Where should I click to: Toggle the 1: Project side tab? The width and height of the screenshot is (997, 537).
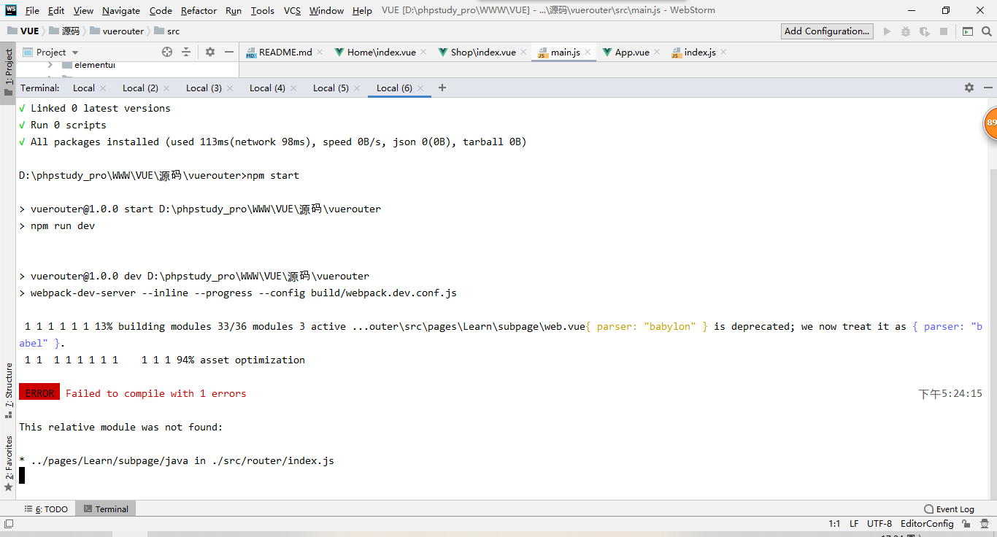[8, 72]
